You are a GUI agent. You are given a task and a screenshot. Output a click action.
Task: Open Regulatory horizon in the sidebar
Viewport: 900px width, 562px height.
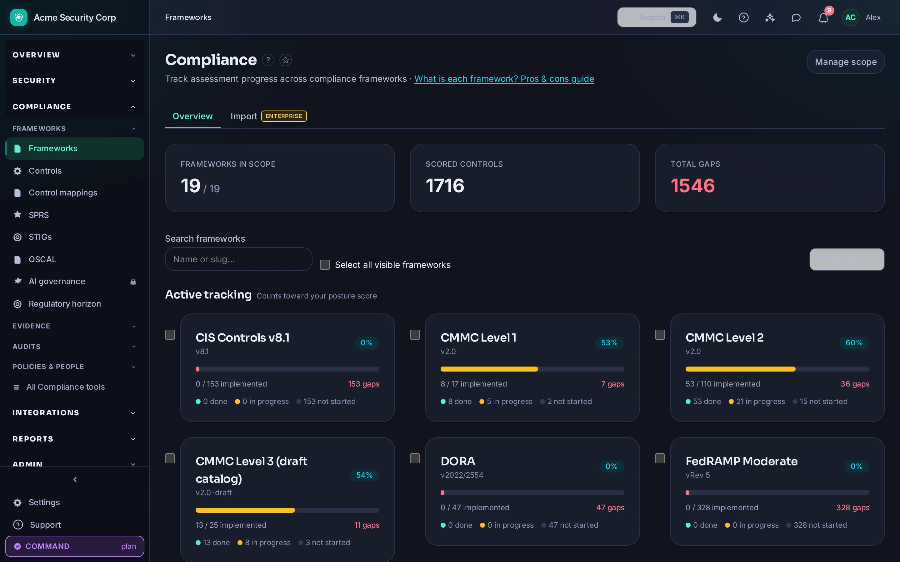(75, 304)
